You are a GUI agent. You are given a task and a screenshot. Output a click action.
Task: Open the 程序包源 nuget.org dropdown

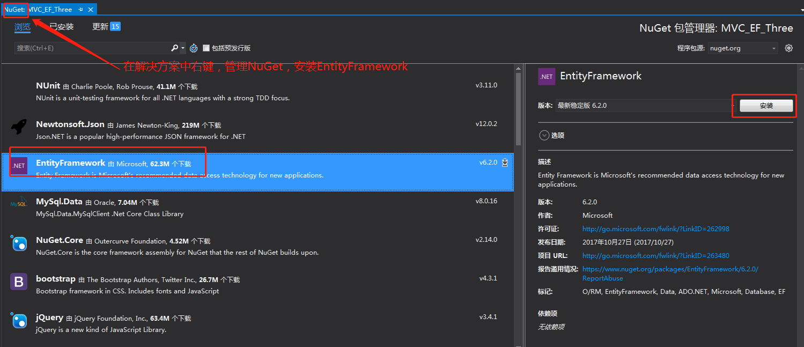743,48
